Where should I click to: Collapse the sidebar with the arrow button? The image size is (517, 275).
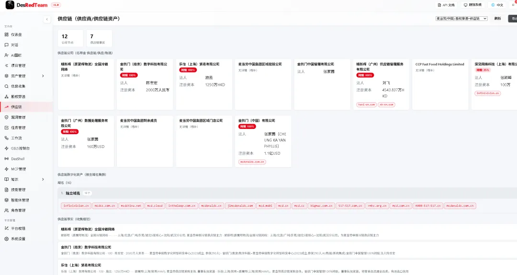(47, 19)
